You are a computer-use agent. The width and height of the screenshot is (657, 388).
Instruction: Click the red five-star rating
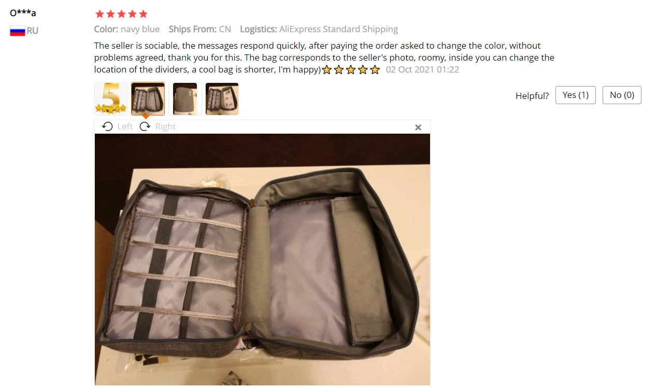[121, 14]
